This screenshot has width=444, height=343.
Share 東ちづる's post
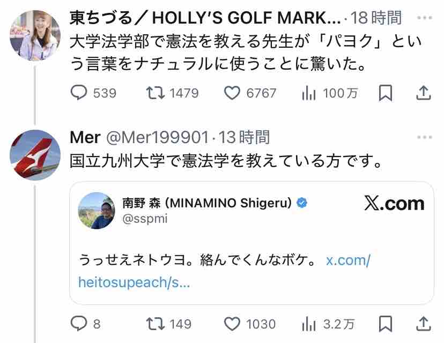424,93
